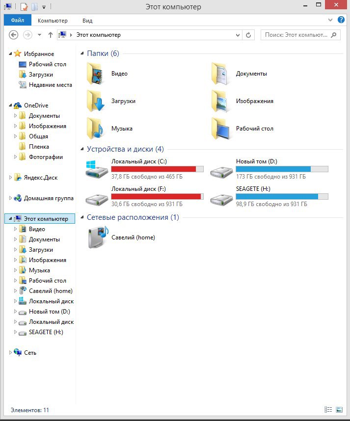The width and height of the screenshot is (350, 421).
Task: Select SEAGETE (H:) in navigation tree
Action: [46, 332]
